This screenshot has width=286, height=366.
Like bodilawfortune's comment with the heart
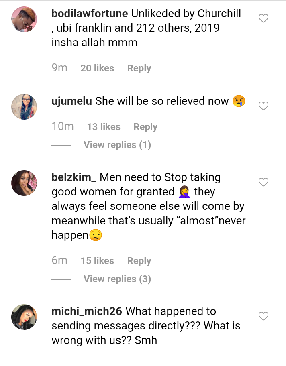[263, 18]
